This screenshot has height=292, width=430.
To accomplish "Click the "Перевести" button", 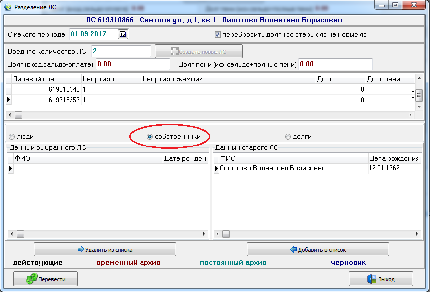I will [45, 279].
